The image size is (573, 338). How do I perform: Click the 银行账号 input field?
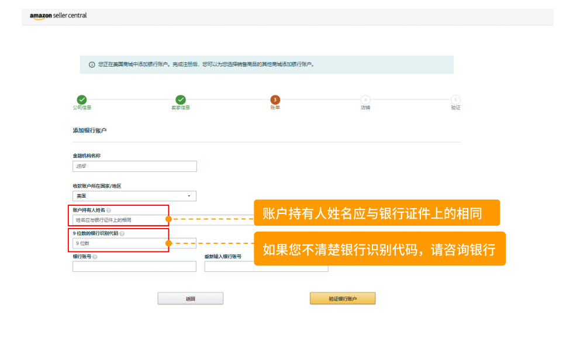134,266
